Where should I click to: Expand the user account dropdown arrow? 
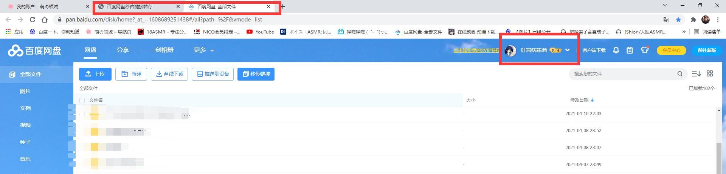point(567,50)
